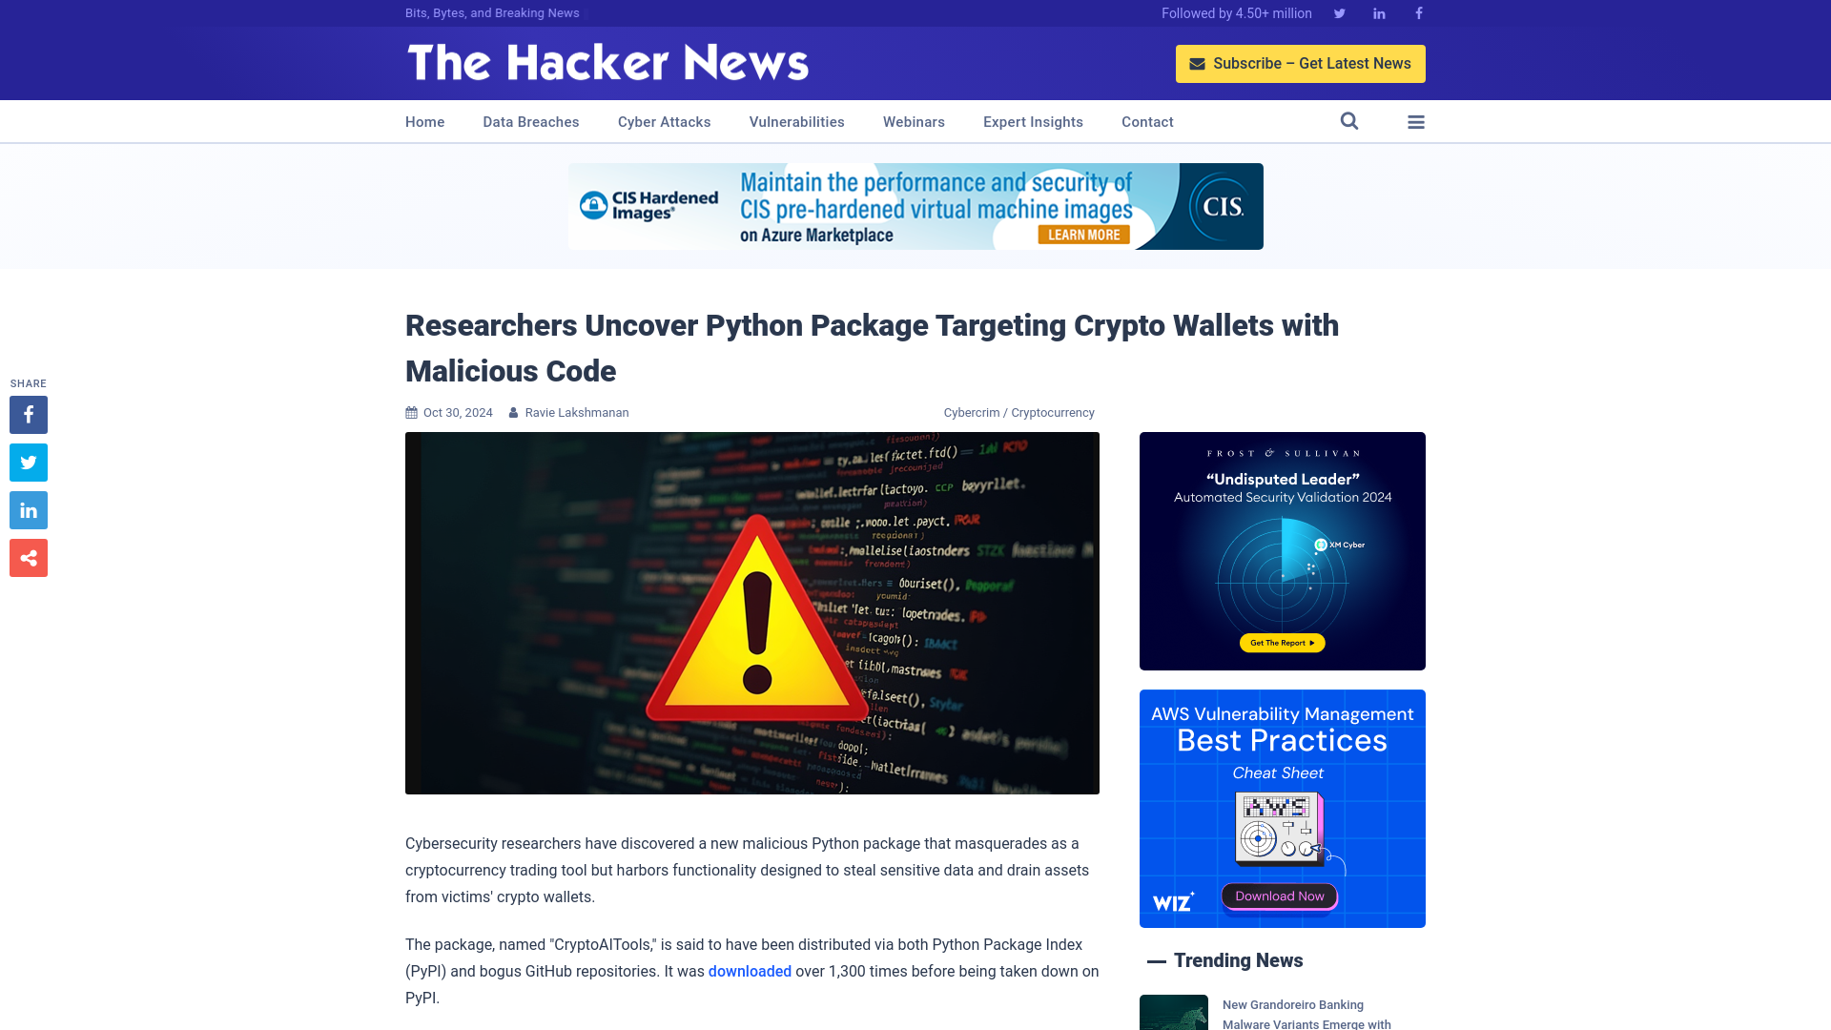1831x1030 pixels.
Task: Click the article thumbnail warning image
Action: [x=752, y=612]
